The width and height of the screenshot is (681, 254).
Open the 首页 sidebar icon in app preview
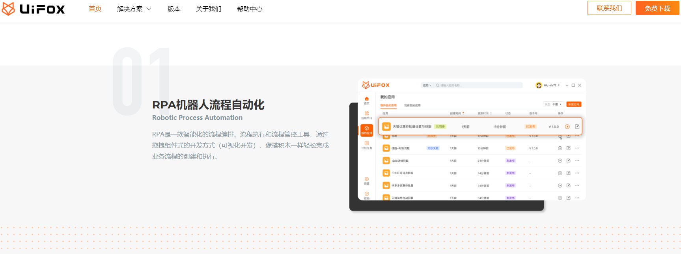[367, 100]
